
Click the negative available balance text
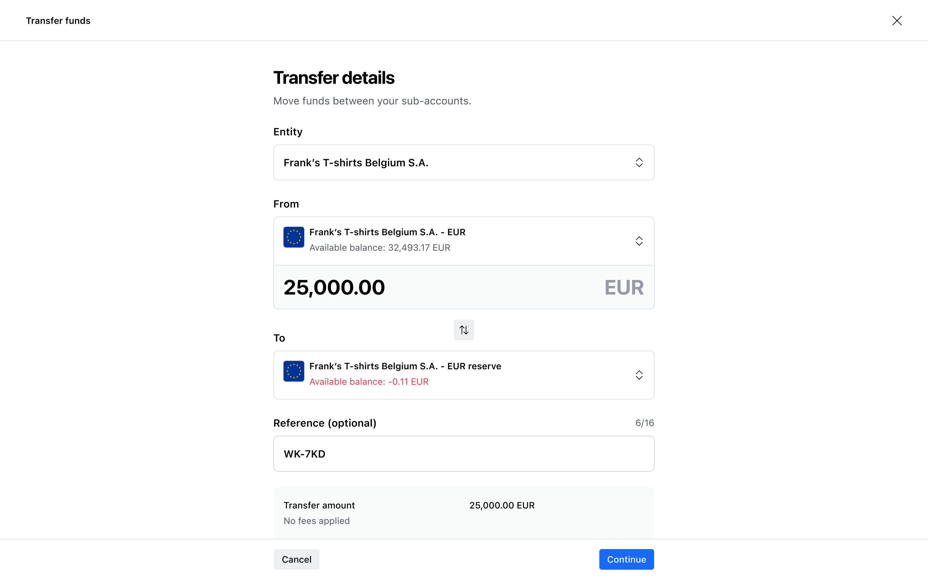pos(369,382)
